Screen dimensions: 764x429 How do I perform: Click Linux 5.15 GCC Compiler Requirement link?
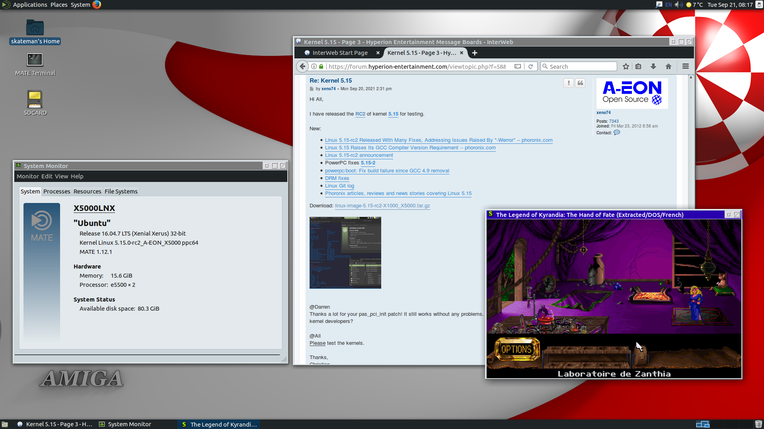click(410, 148)
